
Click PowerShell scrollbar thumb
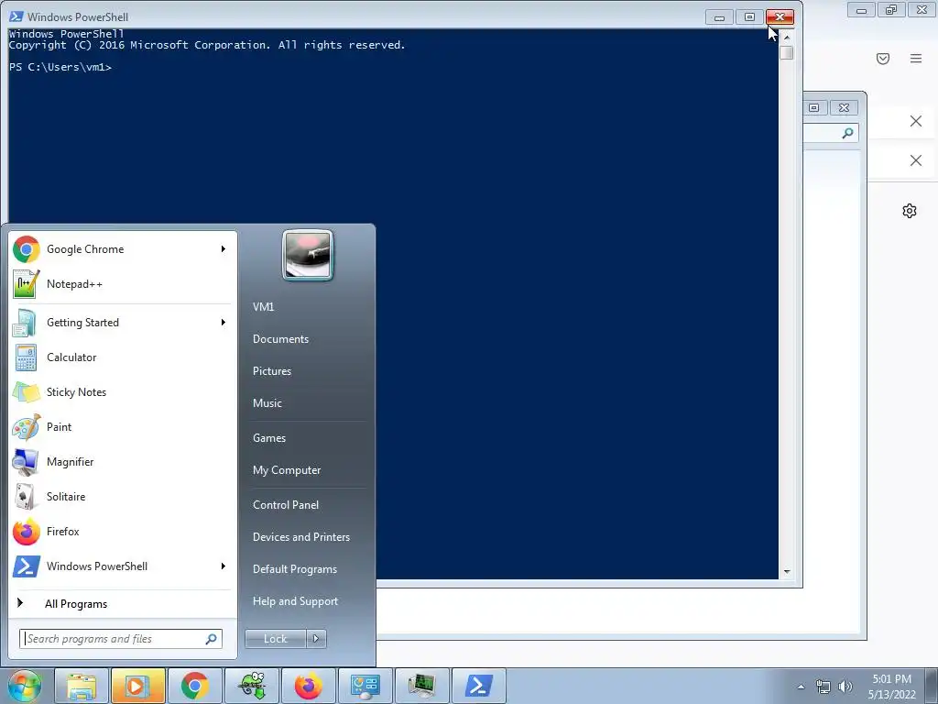(x=787, y=52)
